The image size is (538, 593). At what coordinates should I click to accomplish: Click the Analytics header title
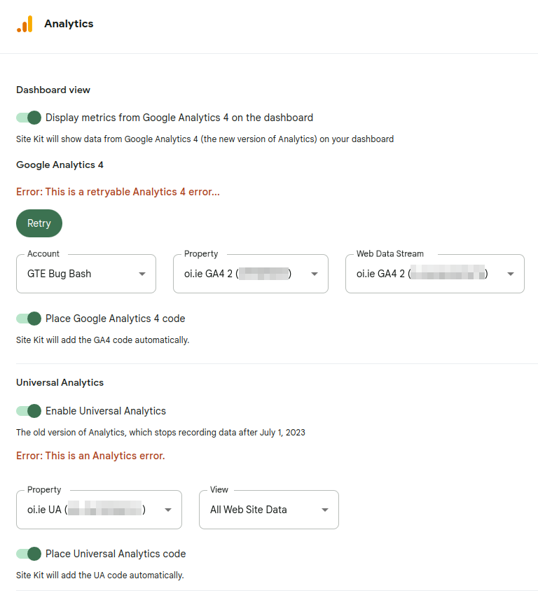tap(69, 23)
